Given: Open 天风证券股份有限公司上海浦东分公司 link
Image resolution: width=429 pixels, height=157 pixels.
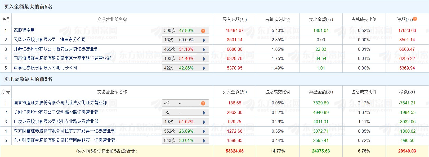Looking at the screenshot, I should tap(50, 40).
